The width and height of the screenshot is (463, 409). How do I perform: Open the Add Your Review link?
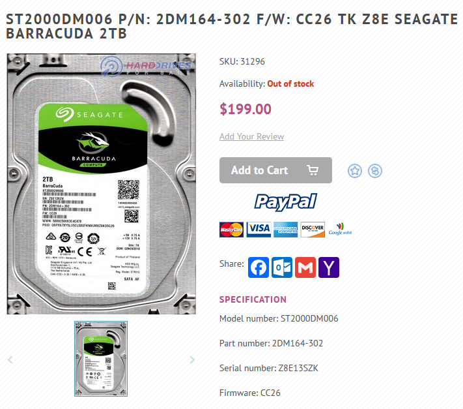click(x=251, y=136)
